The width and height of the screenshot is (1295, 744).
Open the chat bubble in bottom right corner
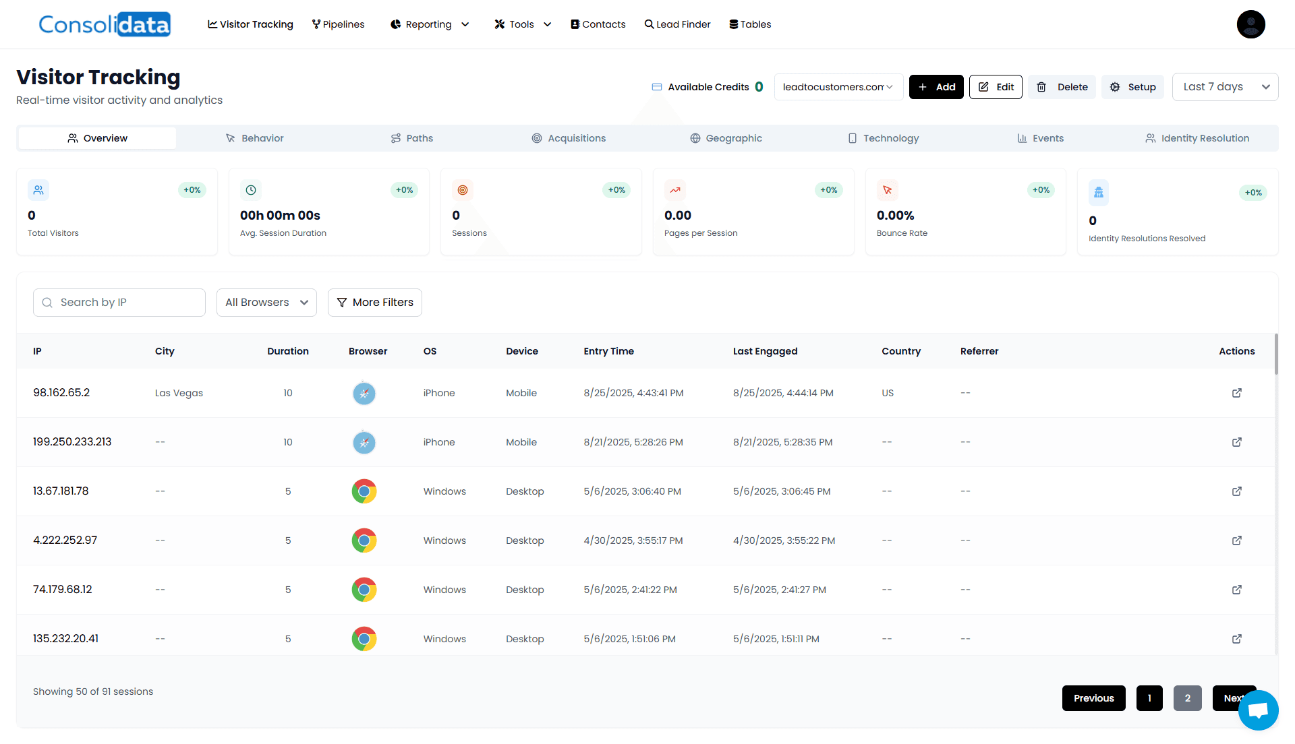pos(1259,710)
